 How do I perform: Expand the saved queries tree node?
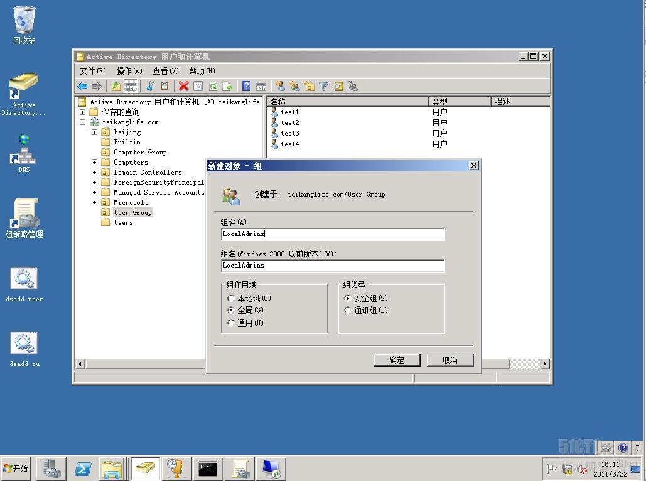tap(82, 112)
